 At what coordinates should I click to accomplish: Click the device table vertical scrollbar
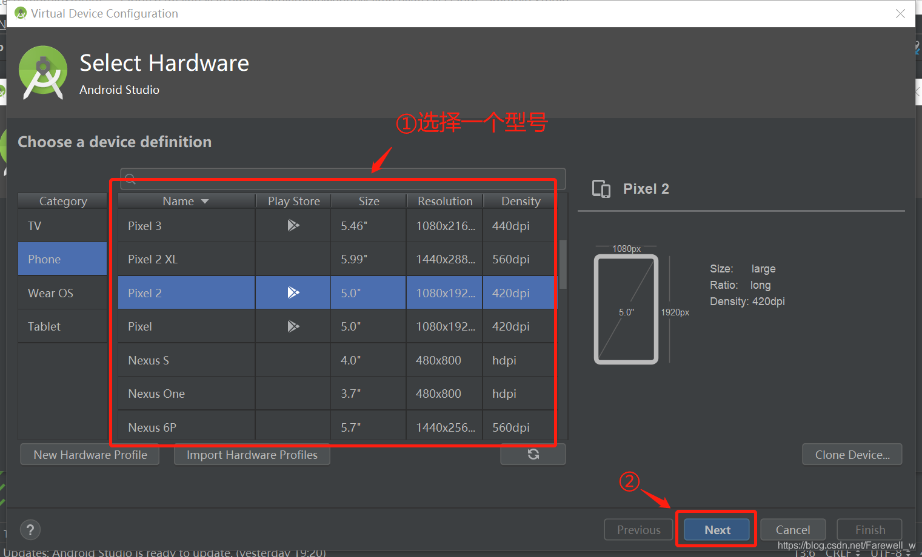tap(563, 264)
